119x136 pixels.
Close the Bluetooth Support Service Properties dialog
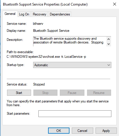115,4
